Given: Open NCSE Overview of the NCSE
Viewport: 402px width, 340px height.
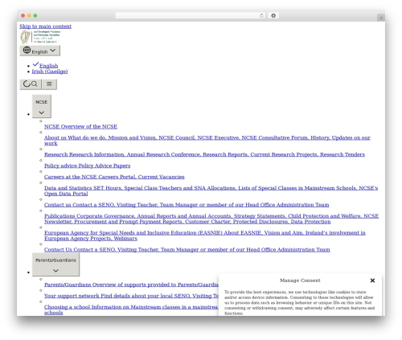Looking at the screenshot, I should point(80,126).
